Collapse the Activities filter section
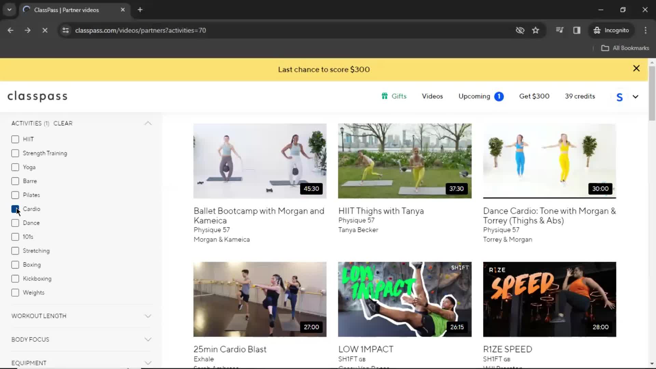 pos(148,123)
